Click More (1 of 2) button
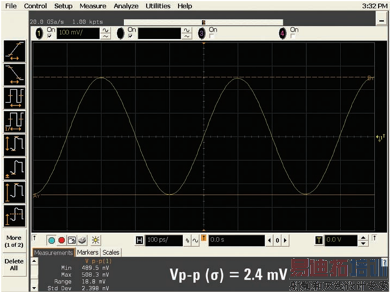Viewport: 390px width, 292px height. pos(14,241)
